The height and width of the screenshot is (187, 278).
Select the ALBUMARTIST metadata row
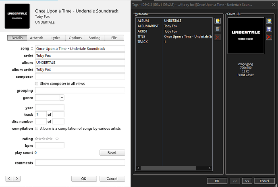[x=174, y=26]
